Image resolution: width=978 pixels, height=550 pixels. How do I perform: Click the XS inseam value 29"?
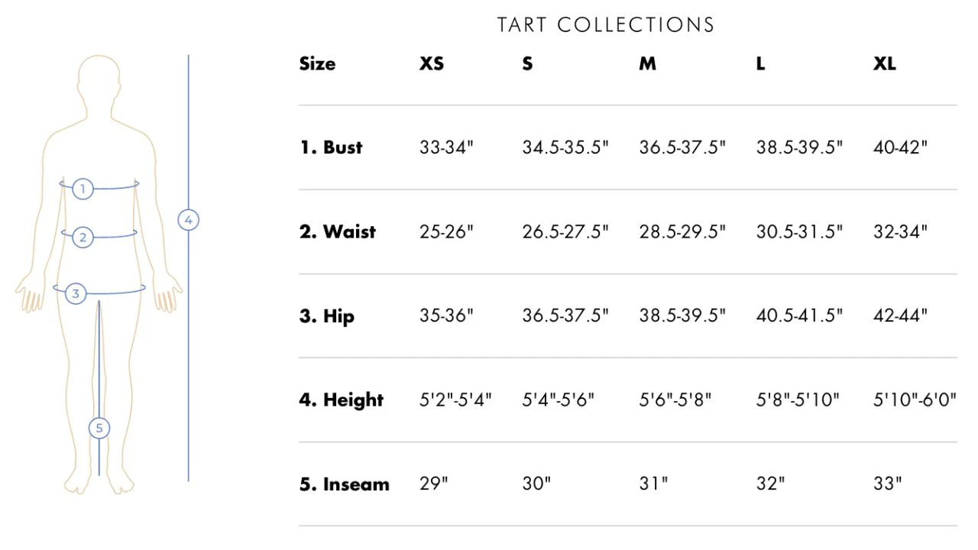click(x=433, y=484)
